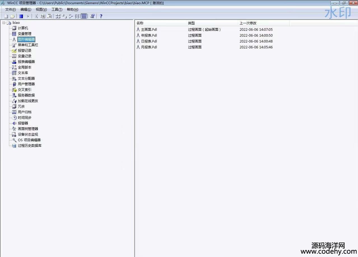Image resolution: width=358 pixels, height=257 pixels.
Task: Click timestamp 2022-06-06 14:05:46
Action: pyautogui.click(x=256, y=47)
